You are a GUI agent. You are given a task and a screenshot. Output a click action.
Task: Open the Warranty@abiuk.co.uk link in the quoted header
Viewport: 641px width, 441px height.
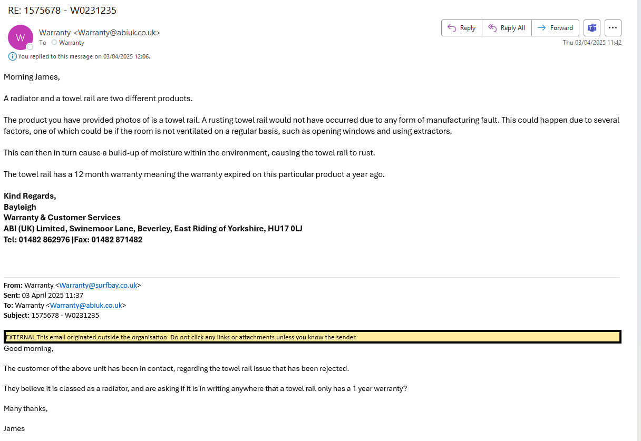point(86,305)
